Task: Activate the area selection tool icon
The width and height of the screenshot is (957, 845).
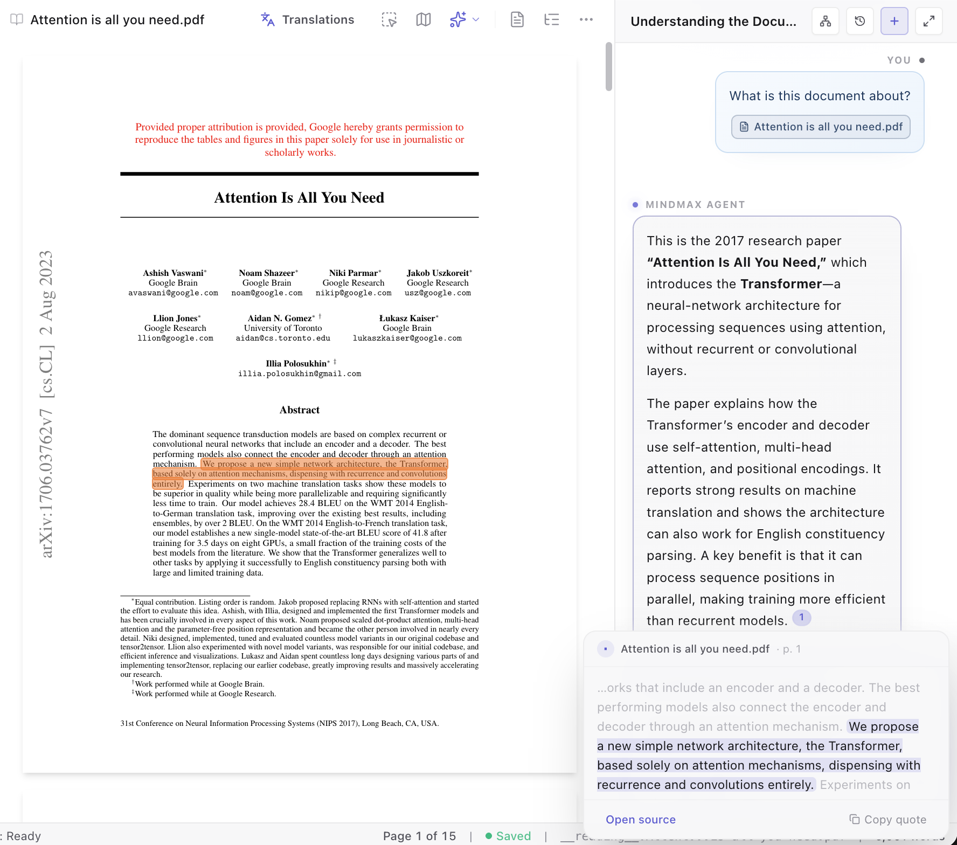Action: click(389, 20)
